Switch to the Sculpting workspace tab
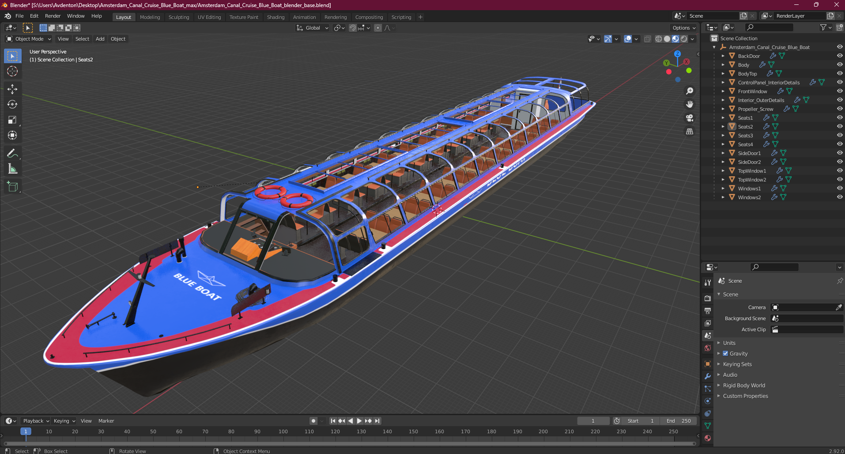Screen dimensions: 845x454 tap(179, 17)
